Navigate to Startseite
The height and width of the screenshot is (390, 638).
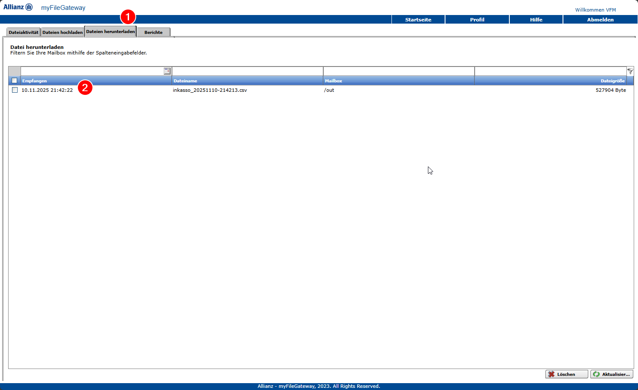[x=418, y=20]
